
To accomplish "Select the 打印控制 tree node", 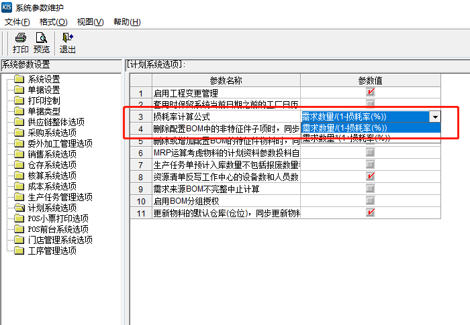I will click(44, 101).
